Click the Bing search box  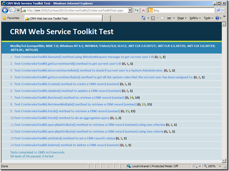[x=183, y=10]
